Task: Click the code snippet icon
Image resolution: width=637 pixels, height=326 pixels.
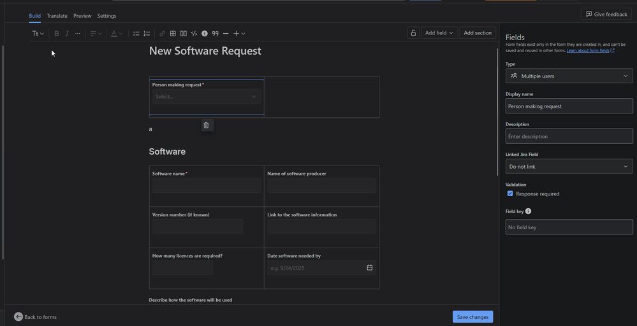Action: click(x=194, y=34)
